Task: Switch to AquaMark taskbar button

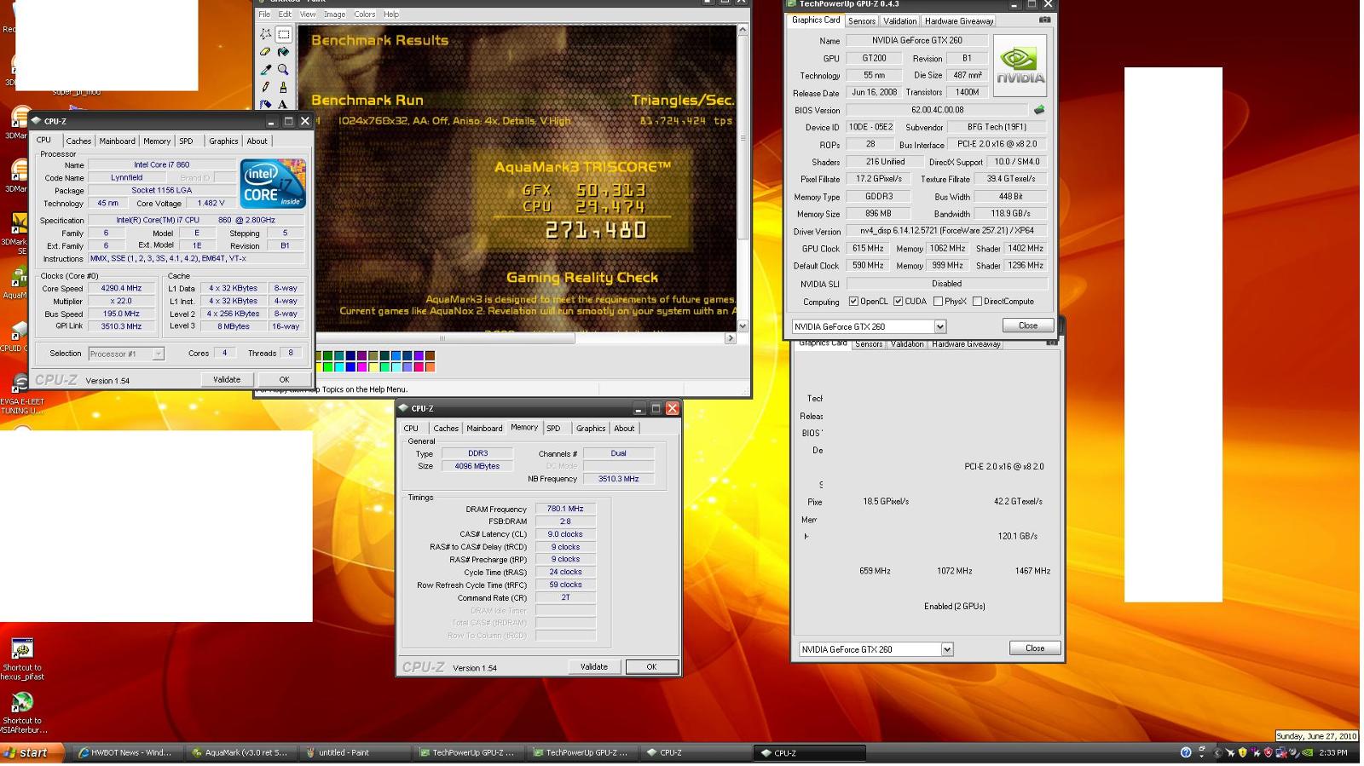Action: 242,752
